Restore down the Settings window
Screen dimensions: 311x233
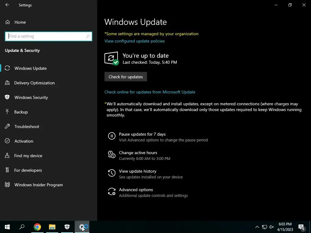(290, 5)
